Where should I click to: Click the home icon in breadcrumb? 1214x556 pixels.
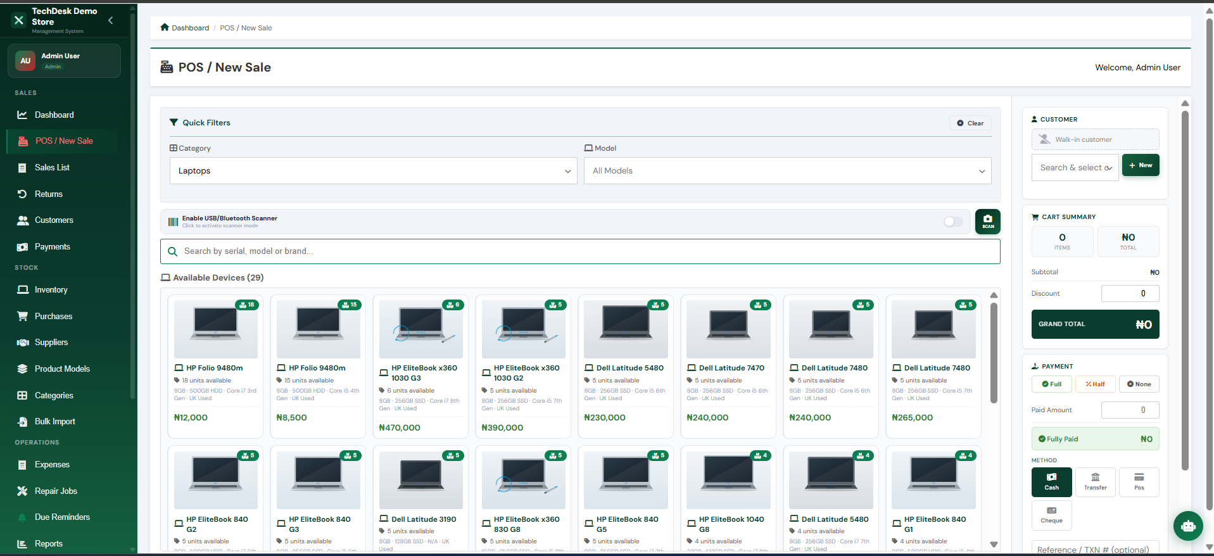click(165, 27)
